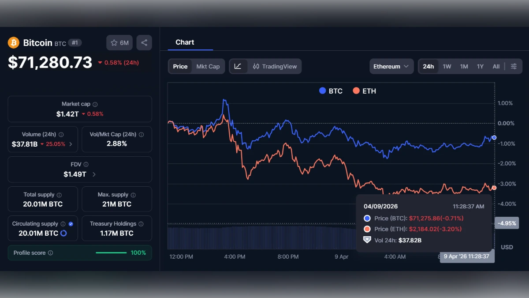Screen dimensions: 529x298
Task: Click the Bitcoin logo icon
Action: coord(14,42)
